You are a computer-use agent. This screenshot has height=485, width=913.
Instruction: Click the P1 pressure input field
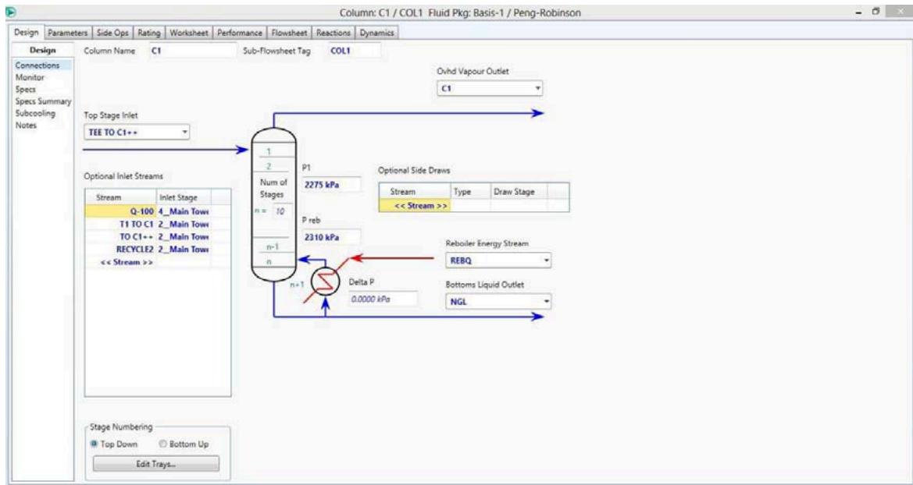pos(330,185)
